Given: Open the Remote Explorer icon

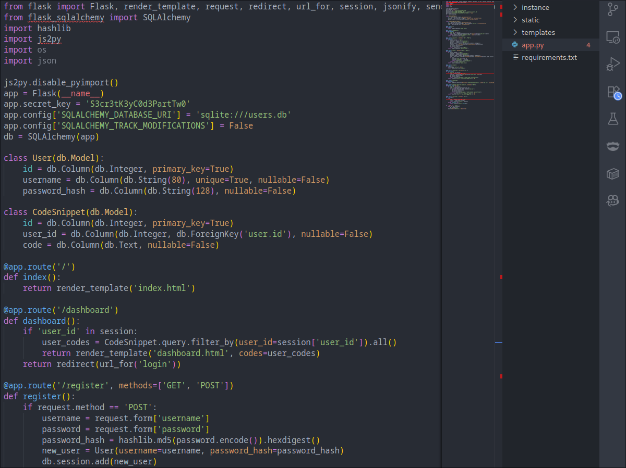Looking at the screenshot, I should coord(612,37).
